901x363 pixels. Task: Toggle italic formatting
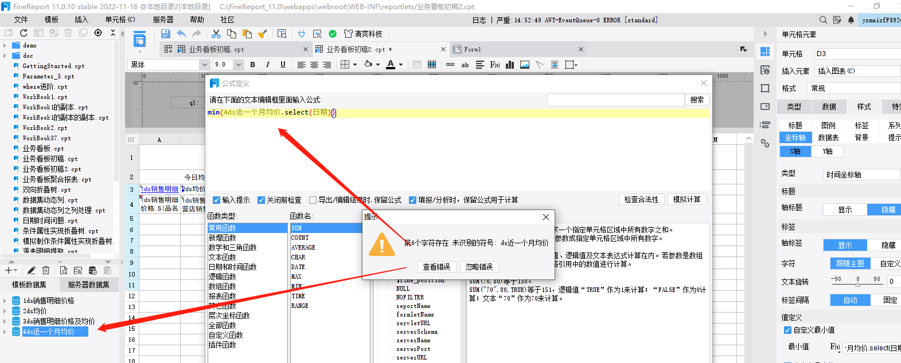click(x=268, y=65)
